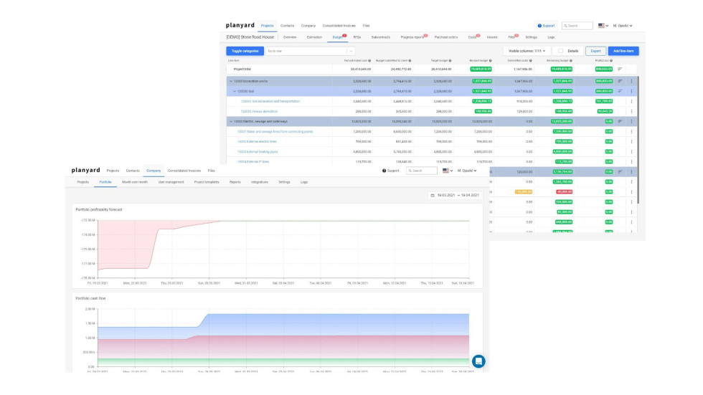Switch to the Subcontracts tab
703x395 pixels.
pos(380,37)
